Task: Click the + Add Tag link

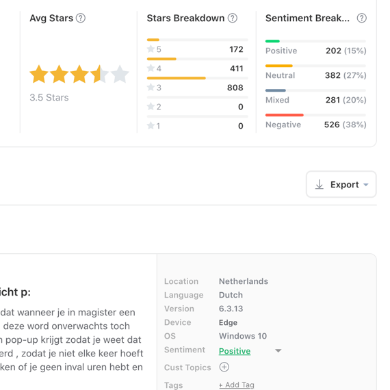Action: [x=237, y=385]
